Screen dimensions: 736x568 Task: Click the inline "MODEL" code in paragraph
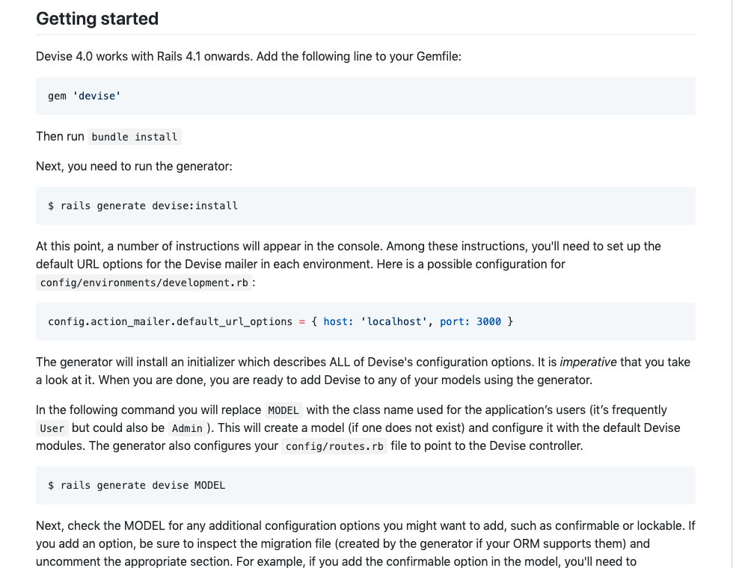coord(283,410)
